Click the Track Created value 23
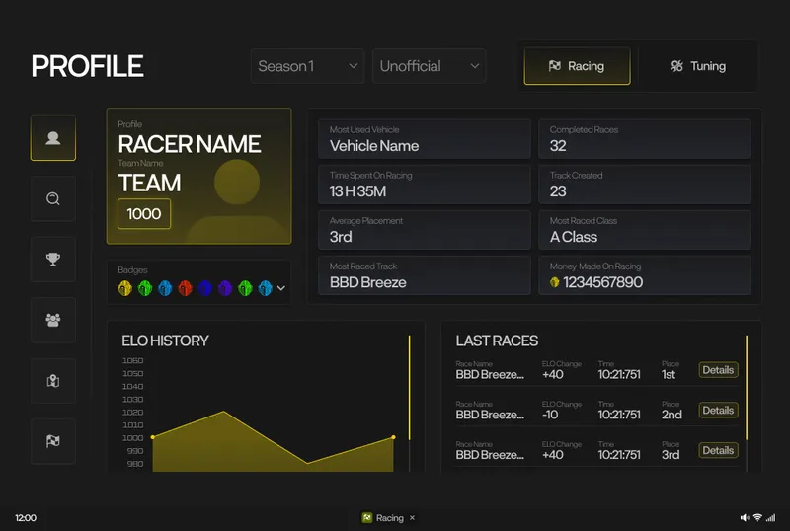This screenshot has width=790, height=531. click(x=558, y=191)
